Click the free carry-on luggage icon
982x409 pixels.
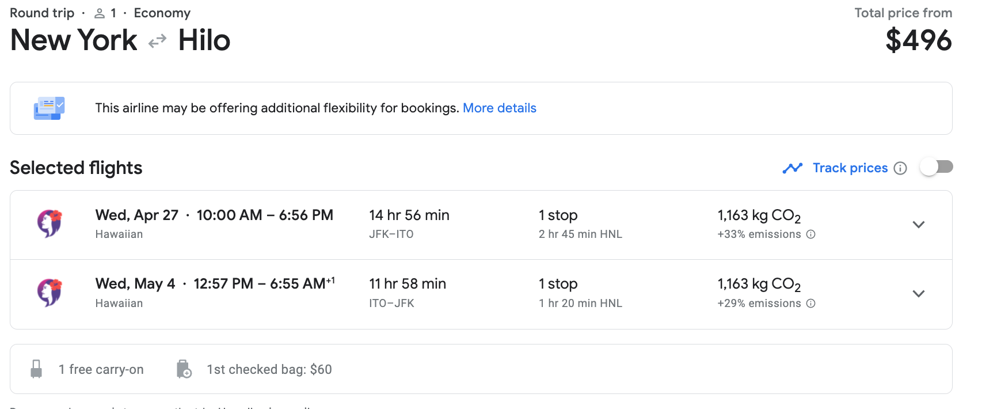pos(36,369)
